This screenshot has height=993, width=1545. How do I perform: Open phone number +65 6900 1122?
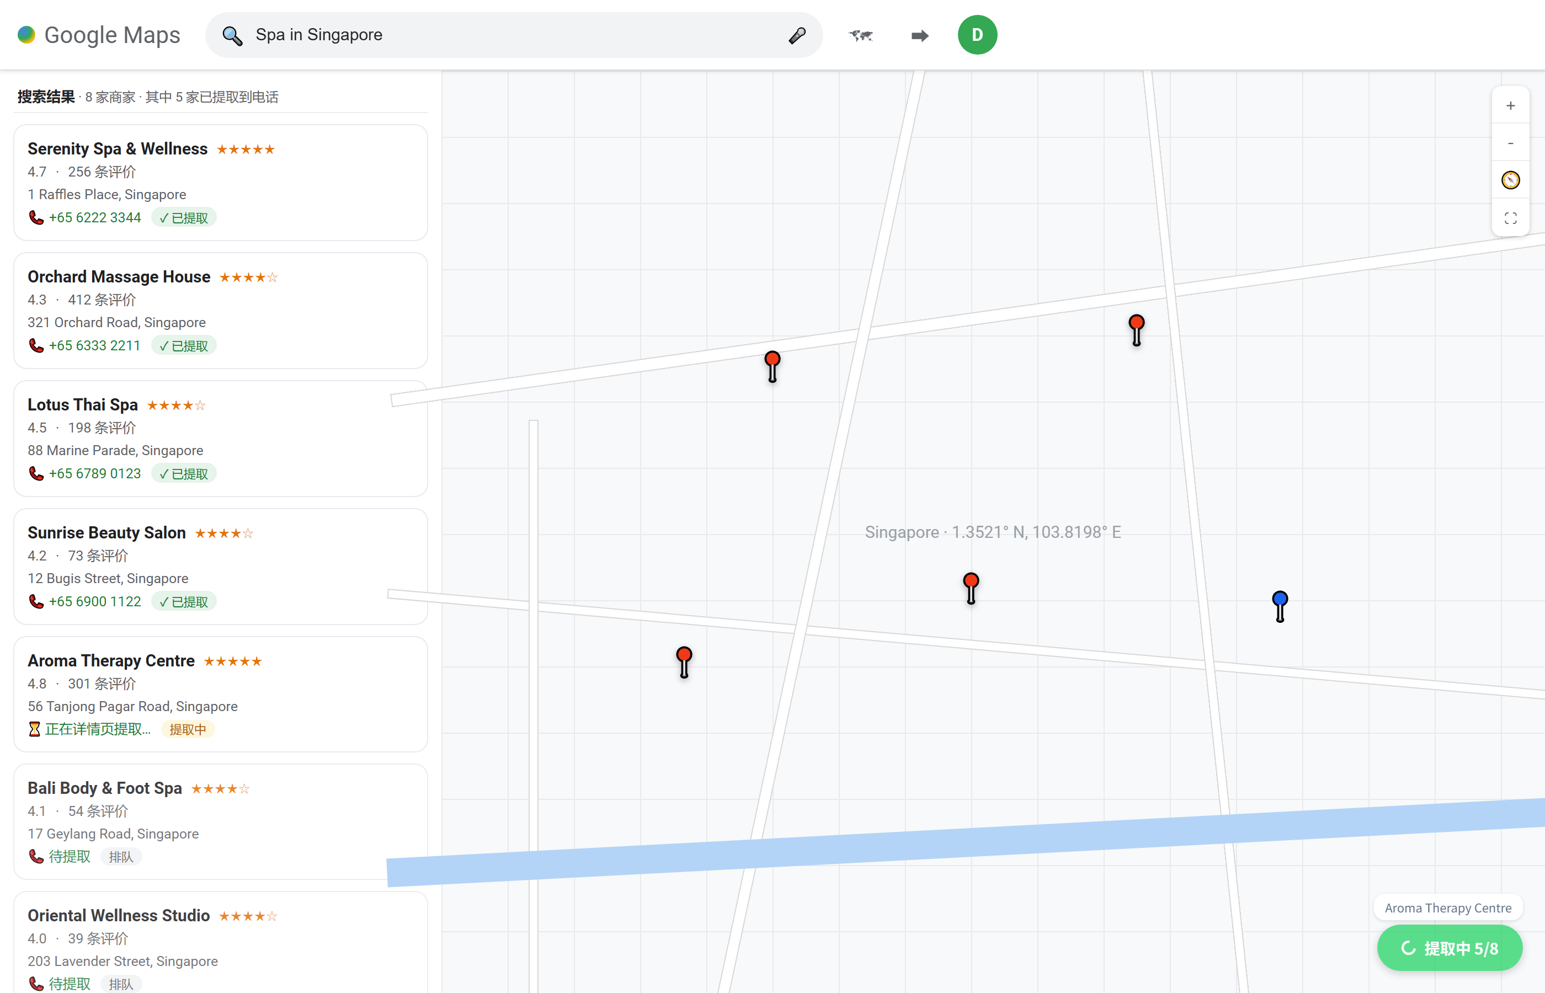point(95,602)
